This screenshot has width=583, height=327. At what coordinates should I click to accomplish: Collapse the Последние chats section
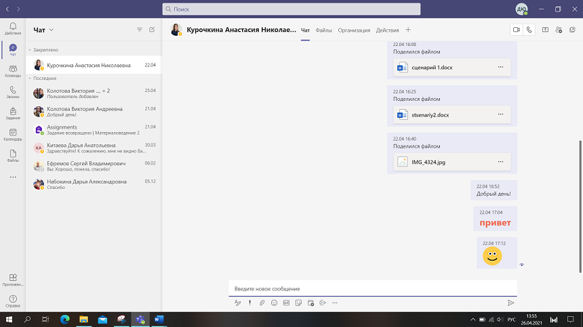pyautogui.click(x=30, y=79)
